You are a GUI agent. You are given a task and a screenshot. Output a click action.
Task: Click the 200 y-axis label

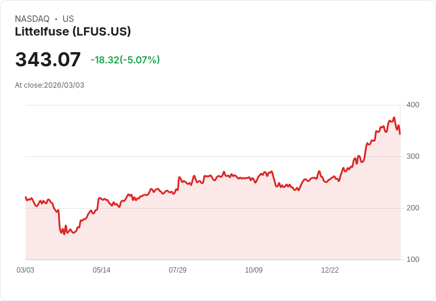(413, 208)
